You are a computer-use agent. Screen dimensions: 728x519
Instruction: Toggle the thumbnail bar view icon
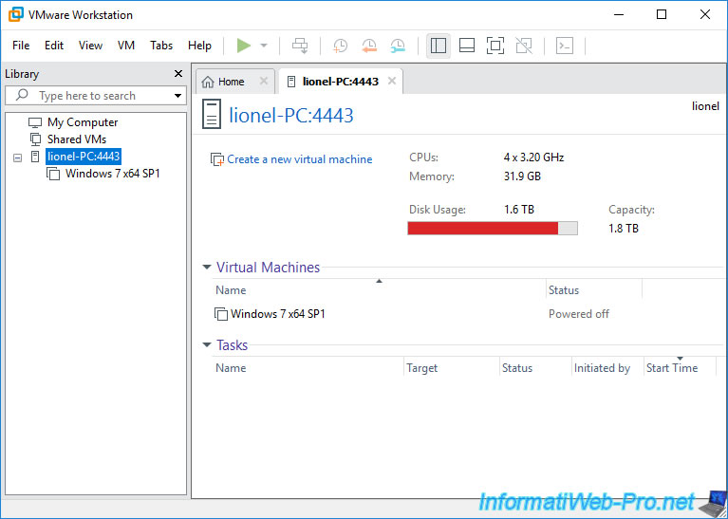click(467, 46)
